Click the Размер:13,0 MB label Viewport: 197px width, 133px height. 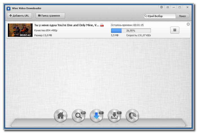[x=43, y=35]
